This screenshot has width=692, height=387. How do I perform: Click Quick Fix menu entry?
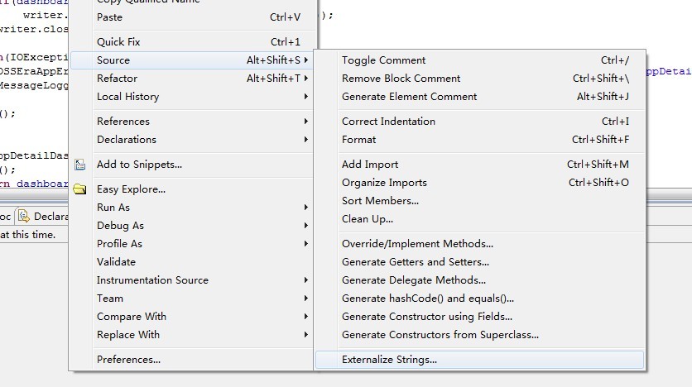[118, 42]
